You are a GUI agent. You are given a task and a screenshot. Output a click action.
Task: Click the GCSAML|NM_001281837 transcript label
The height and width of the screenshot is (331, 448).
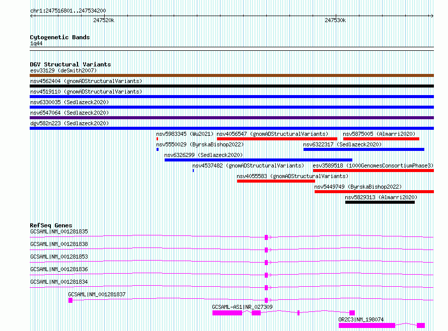click(97, 294)
